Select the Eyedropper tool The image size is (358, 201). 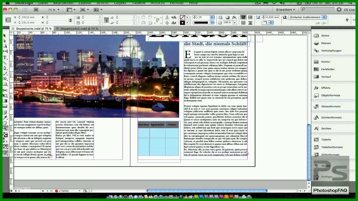5,117
